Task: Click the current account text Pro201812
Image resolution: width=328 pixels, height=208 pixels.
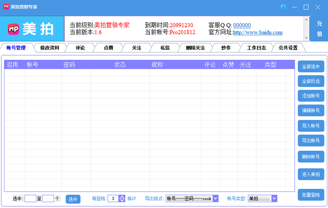Action: tap(182, 32)
